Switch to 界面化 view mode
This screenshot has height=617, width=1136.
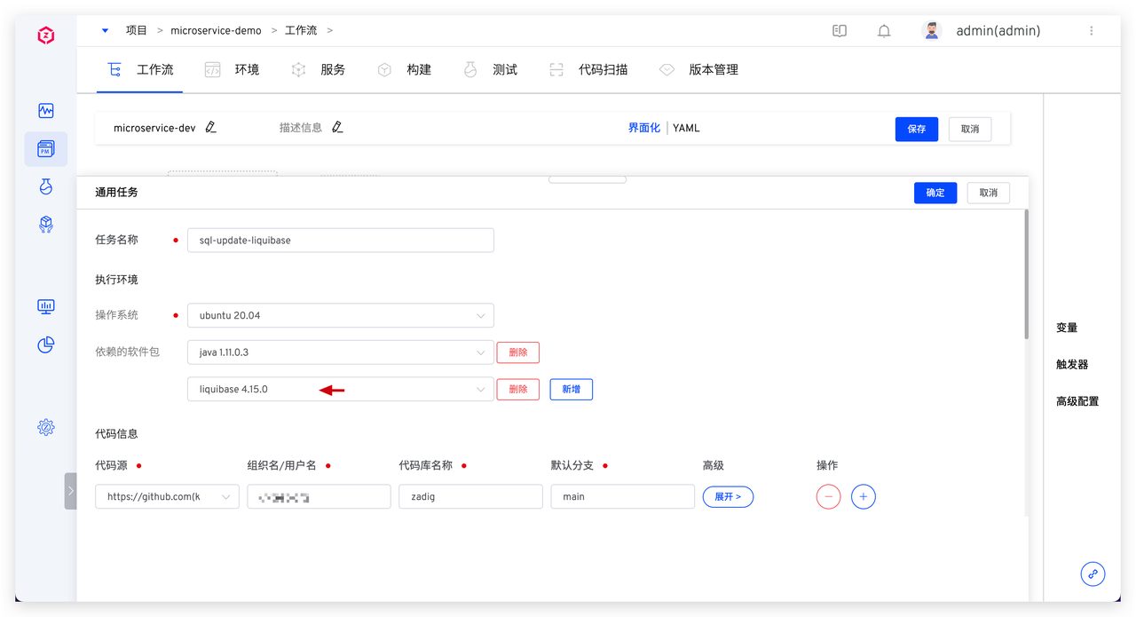[644, 128]
